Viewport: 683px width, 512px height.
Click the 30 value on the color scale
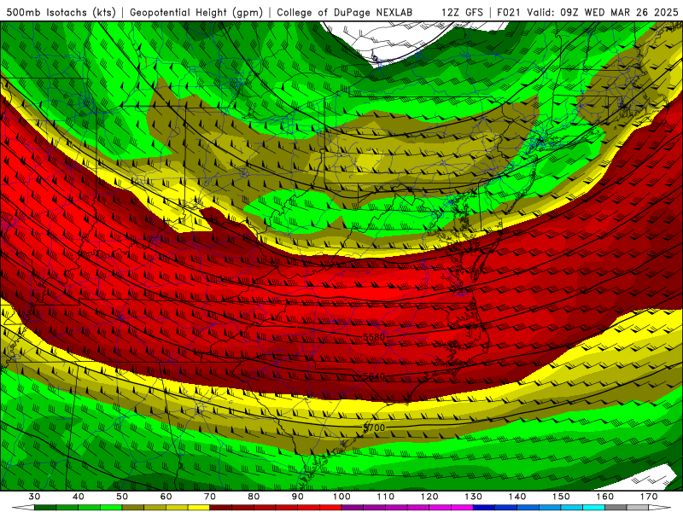point(34,497)
